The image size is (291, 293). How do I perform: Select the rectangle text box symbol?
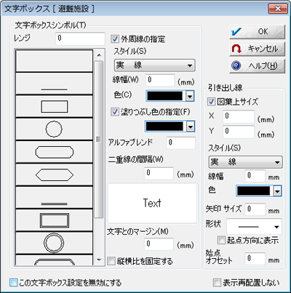click(x=55, y=107)
